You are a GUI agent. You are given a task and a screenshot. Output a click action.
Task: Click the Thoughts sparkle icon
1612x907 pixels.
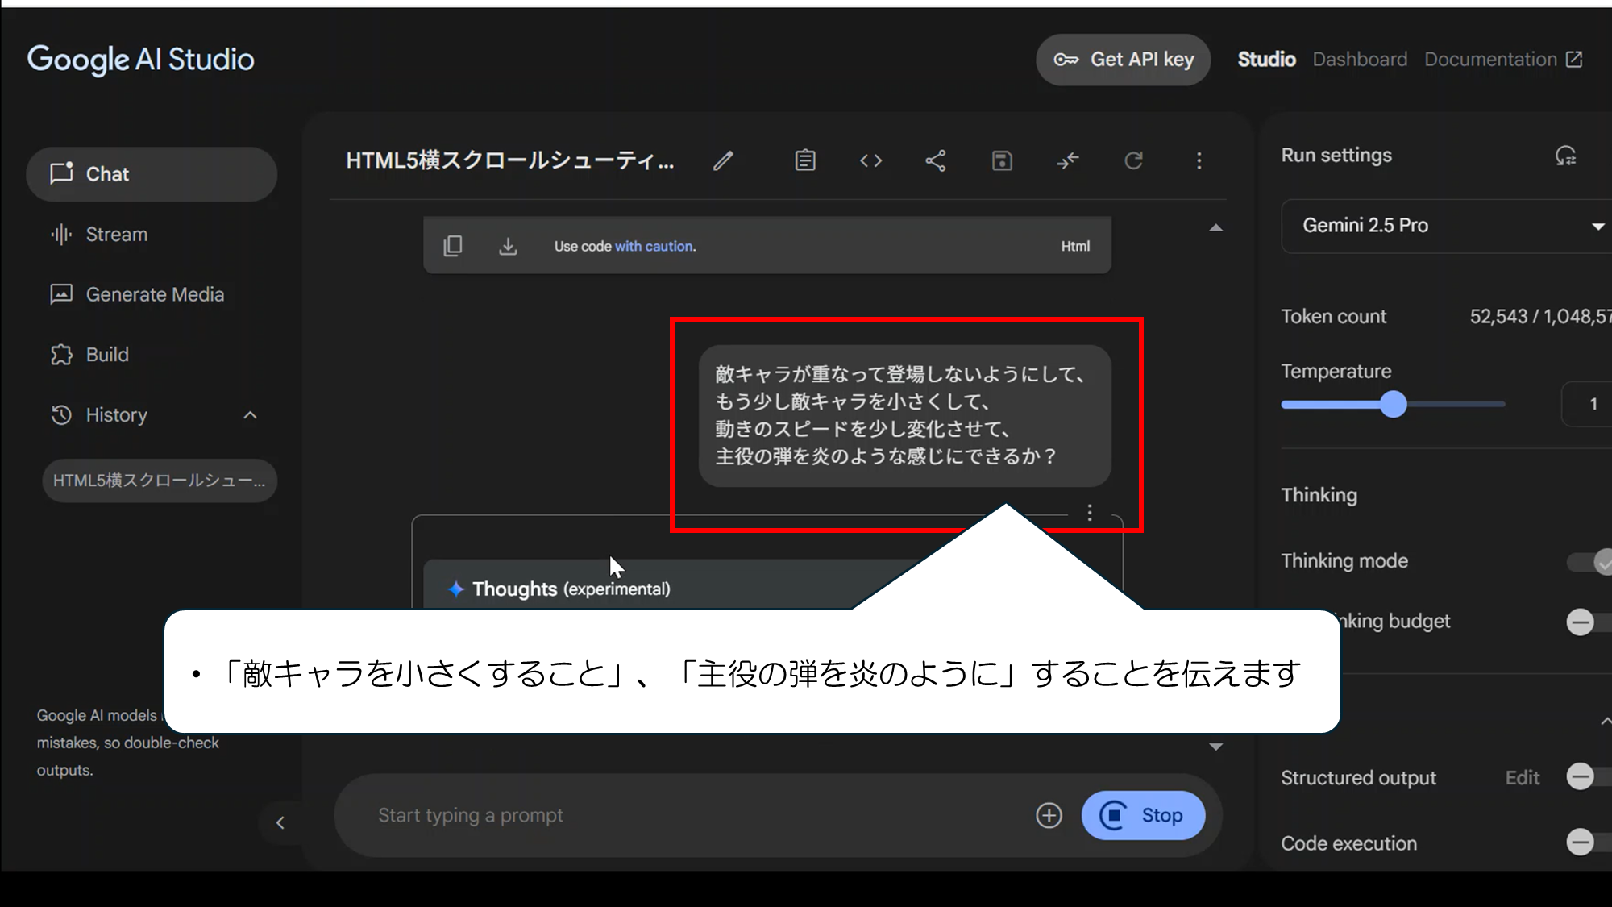tap(456, 589)
